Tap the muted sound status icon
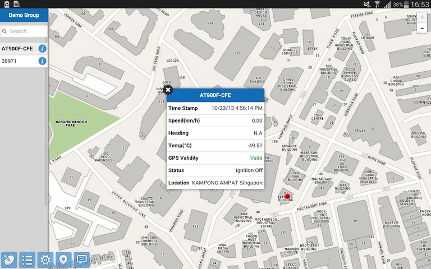The width and height of the screenshot is (431, 269). click(x=366, y=4)
